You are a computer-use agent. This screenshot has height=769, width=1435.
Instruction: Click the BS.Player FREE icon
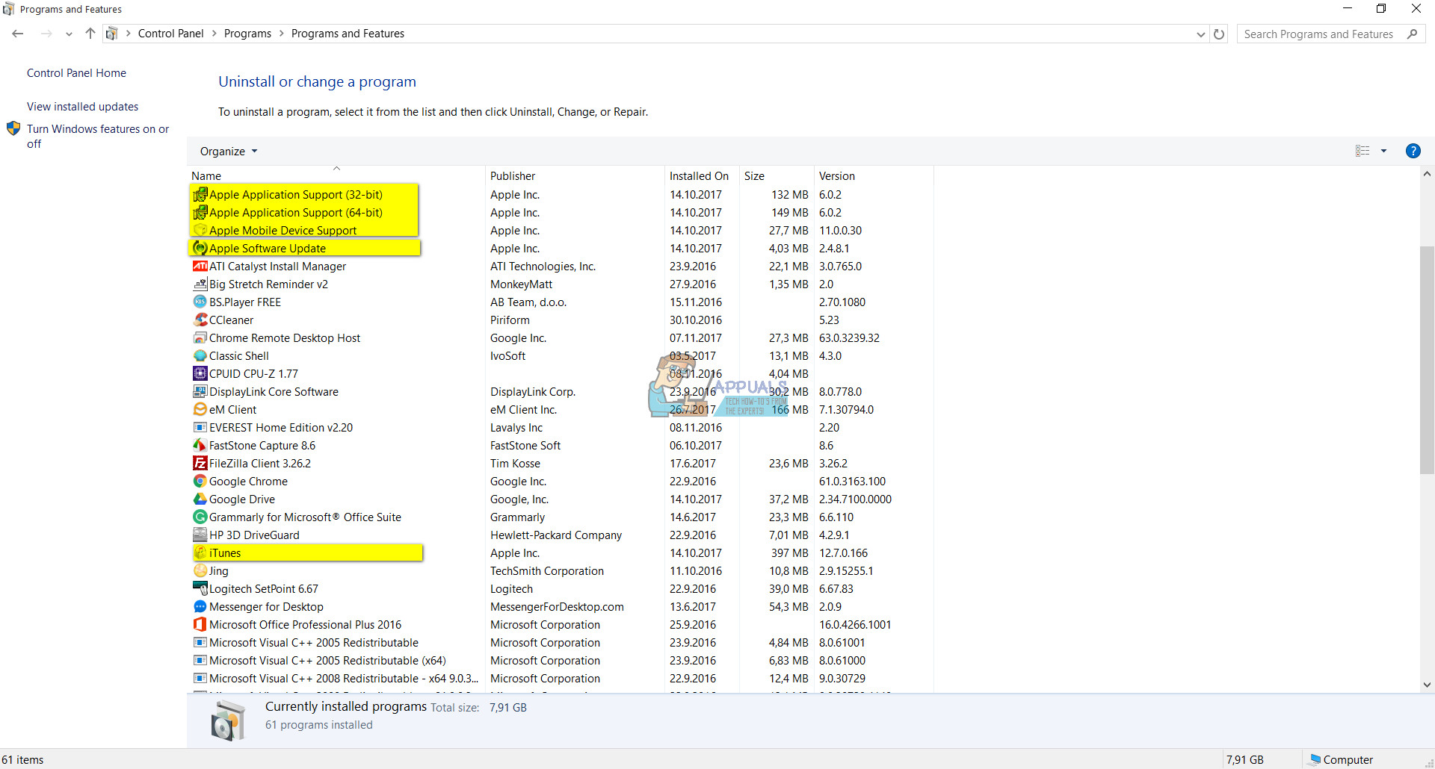coord(200,302)
